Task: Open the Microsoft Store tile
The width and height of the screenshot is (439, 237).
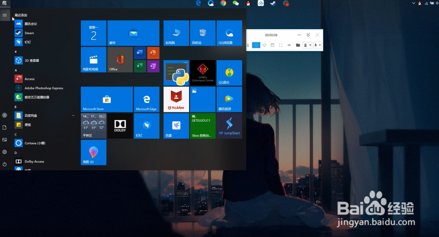Action: [x=107, y=99]
